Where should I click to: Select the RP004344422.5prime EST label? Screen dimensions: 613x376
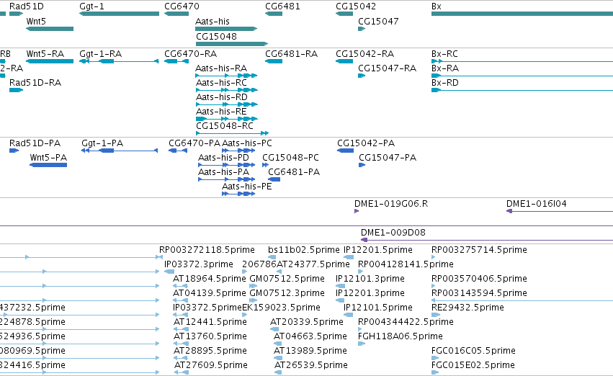pos(406,322)
